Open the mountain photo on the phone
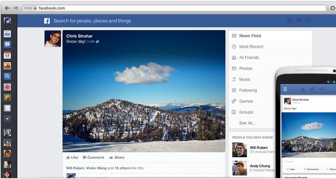Image resolution: width=336 pixels, height=179 pixels. (x=309, y=135)
